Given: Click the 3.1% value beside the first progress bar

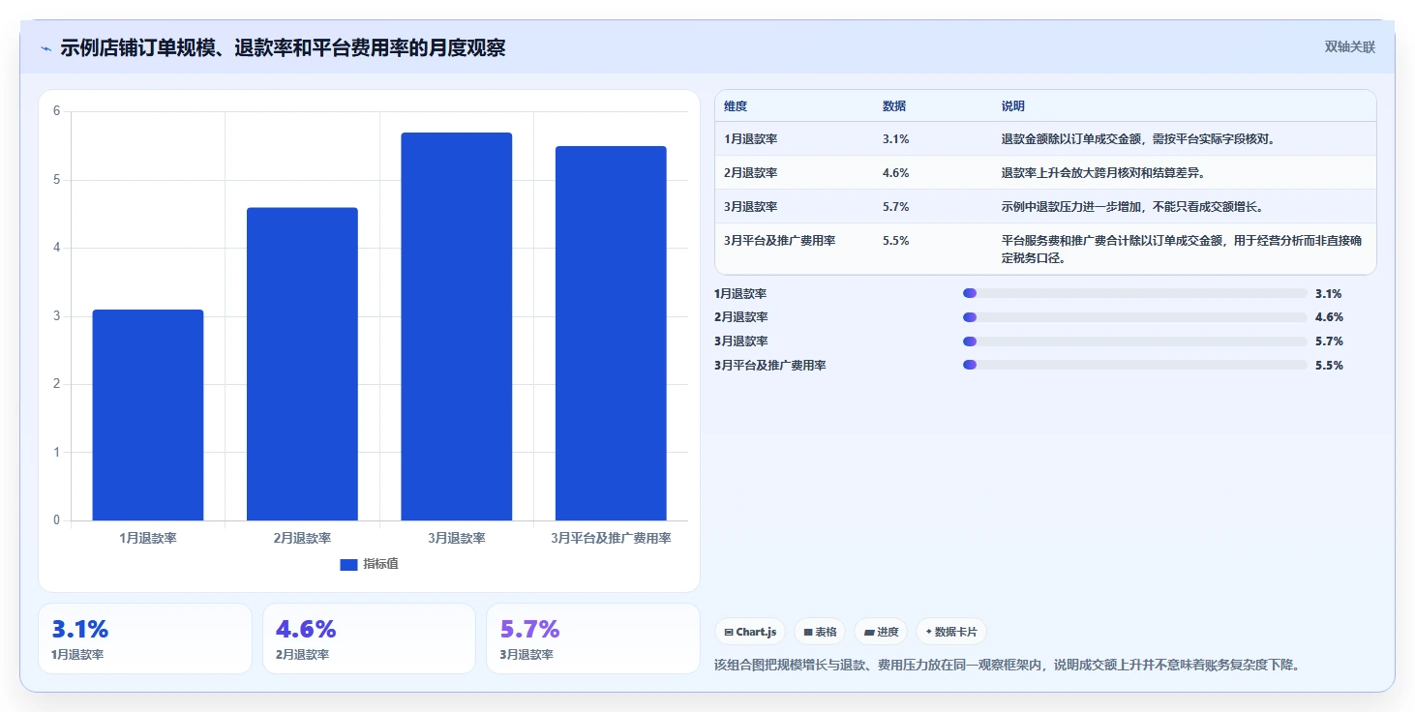Looking at the screenshot, I should (1329, 294).
